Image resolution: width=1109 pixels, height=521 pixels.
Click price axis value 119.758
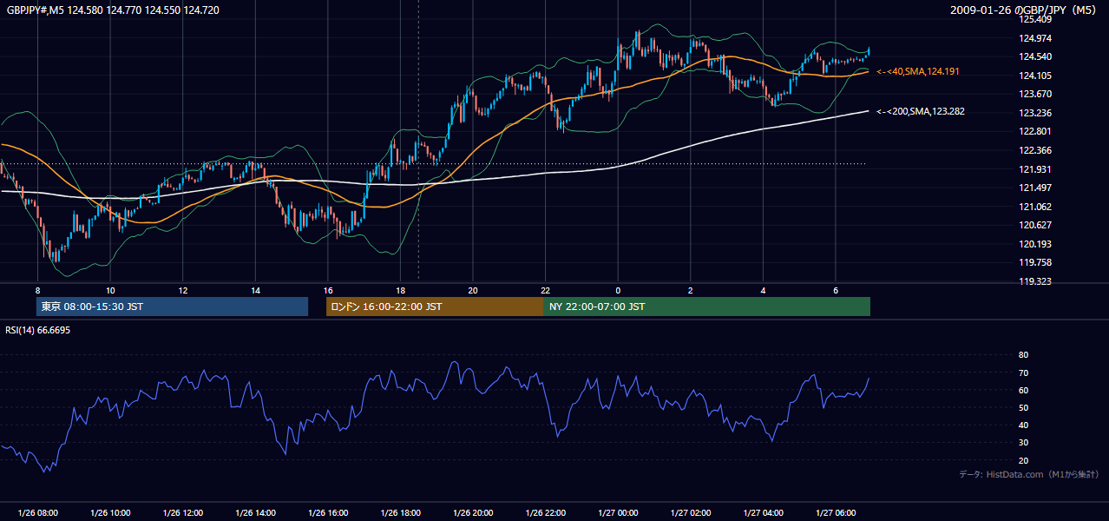click(1034, 262)
